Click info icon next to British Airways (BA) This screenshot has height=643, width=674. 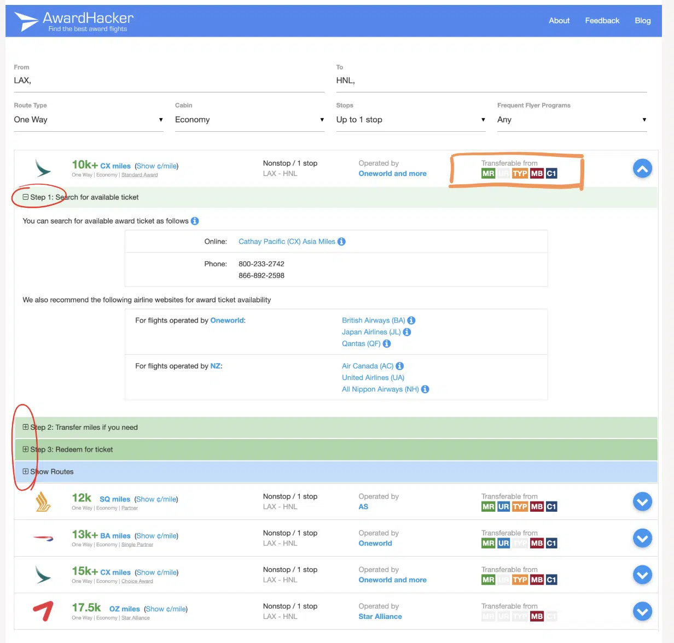[411, 320]
